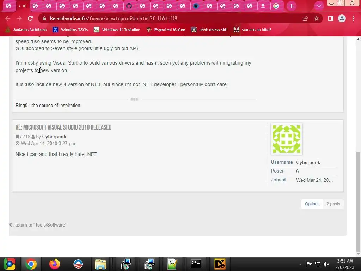
Task: Open the second installer icon in the taskbar
Action: tap(149, 264)
